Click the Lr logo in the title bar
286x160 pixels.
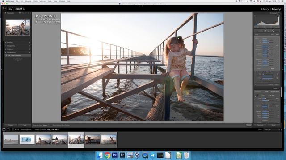5,8
